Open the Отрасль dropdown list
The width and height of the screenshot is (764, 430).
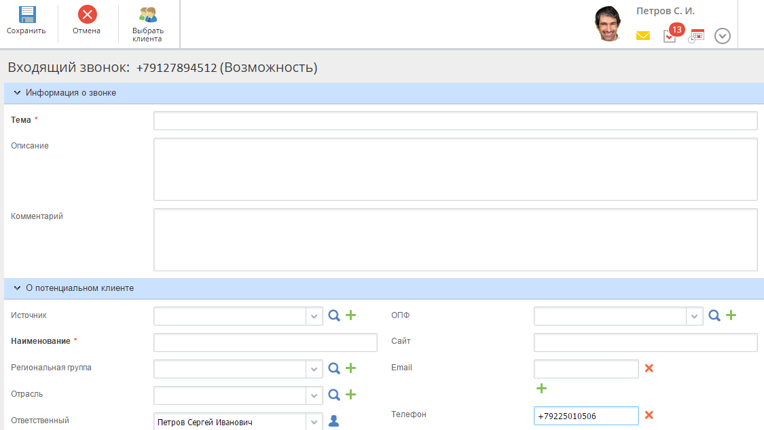tap(314, 395)
